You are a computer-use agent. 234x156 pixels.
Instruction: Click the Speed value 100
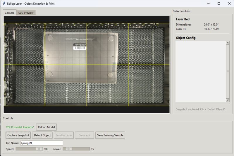pos(46,149)
